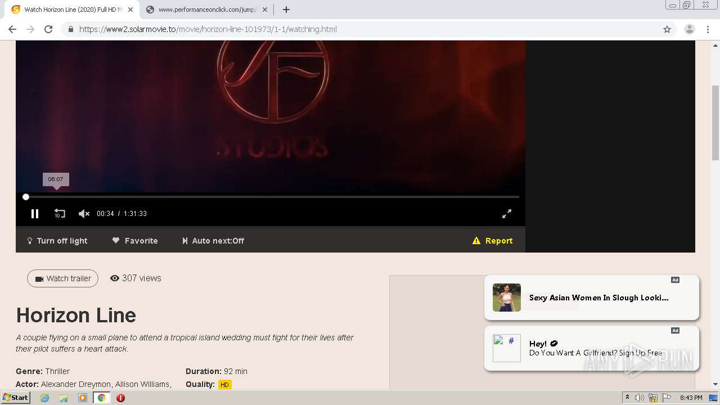Click the progress bar playhead knob
This screenshot has width=720, height=405.
coord(26,197)
